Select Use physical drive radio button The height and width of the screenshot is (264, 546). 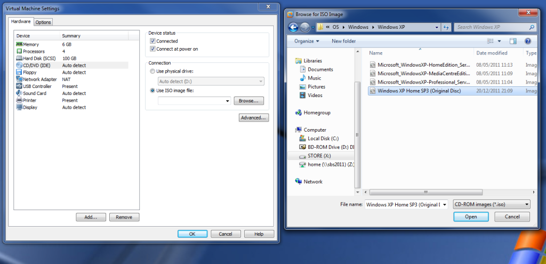(153, 71)
